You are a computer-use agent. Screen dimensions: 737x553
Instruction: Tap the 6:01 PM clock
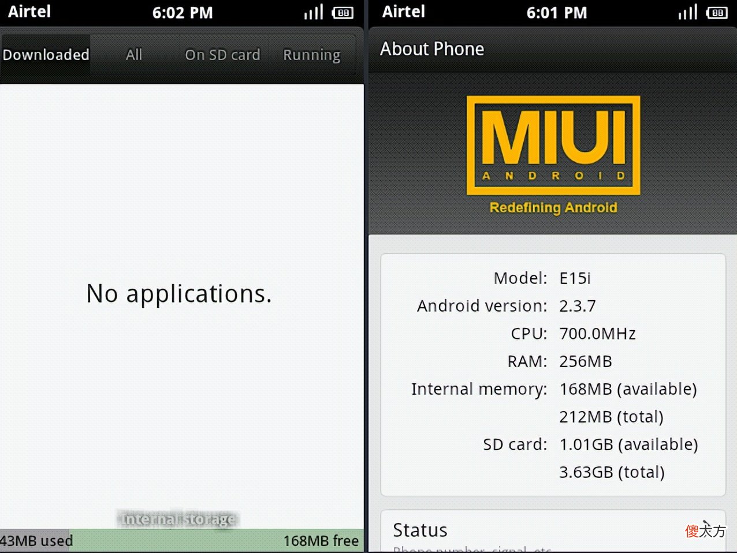[x=557, y=13]
